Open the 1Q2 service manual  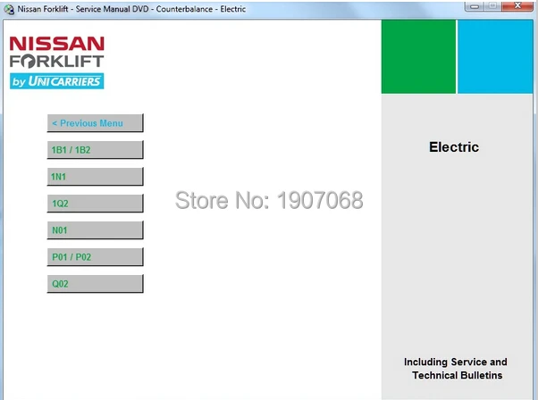point(95,204)
